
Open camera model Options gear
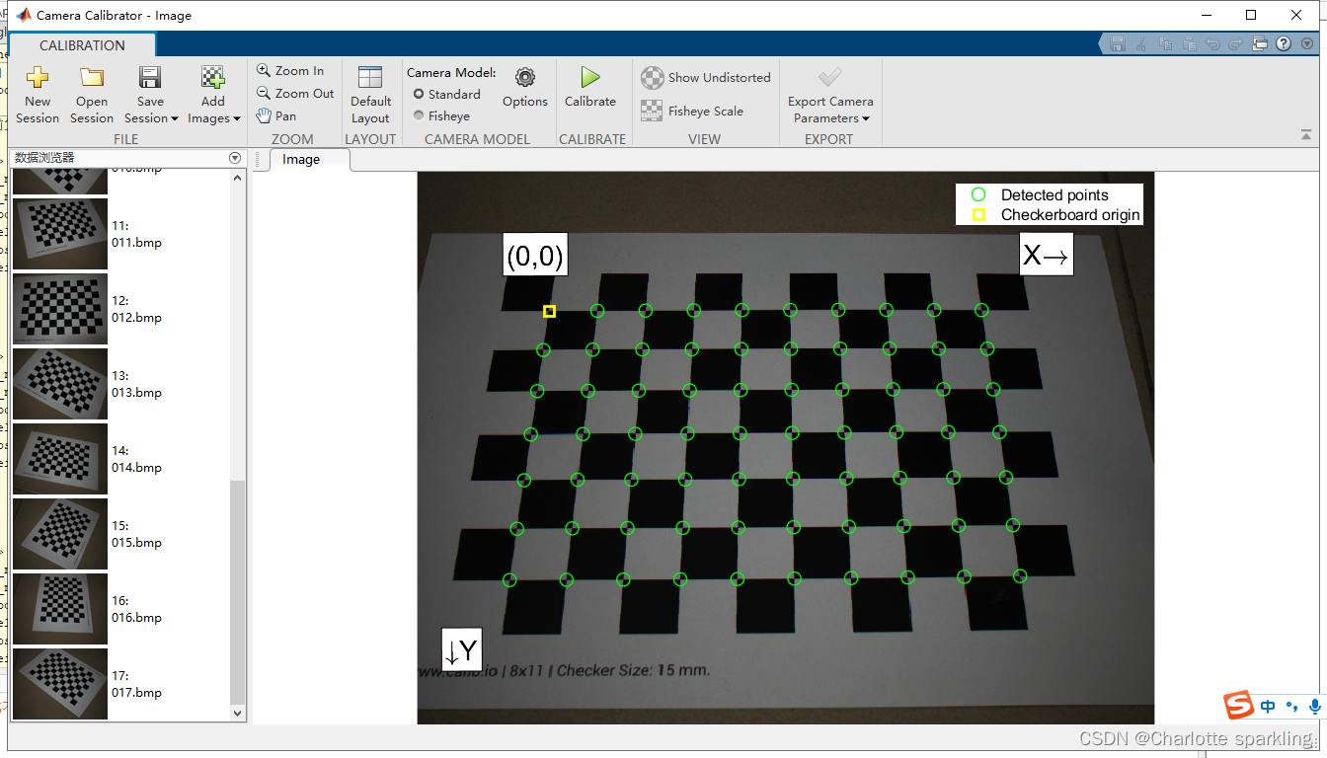point(525,78)
